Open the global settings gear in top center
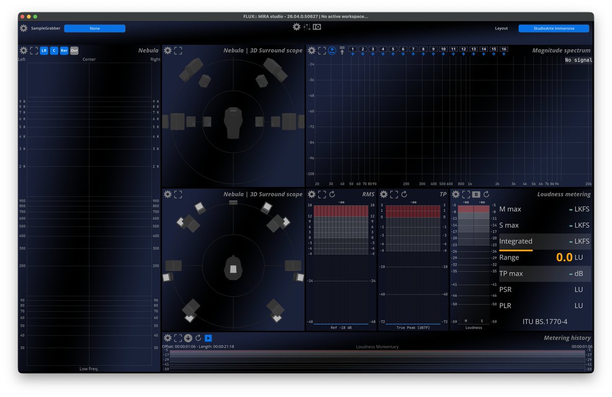Viewport: 612px width, 397px height. tap(296, 27)
